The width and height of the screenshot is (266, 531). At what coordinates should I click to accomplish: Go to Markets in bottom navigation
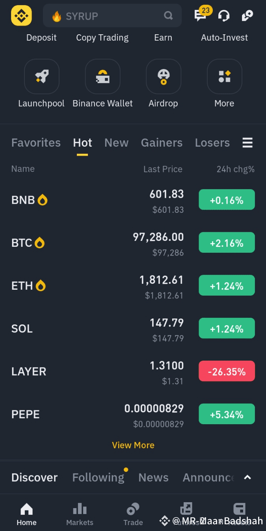point(80,514)
